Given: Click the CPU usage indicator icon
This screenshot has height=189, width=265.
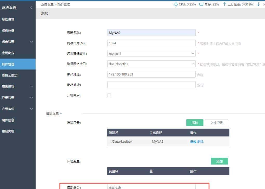Looking at the screenshot, I should 176,4.
